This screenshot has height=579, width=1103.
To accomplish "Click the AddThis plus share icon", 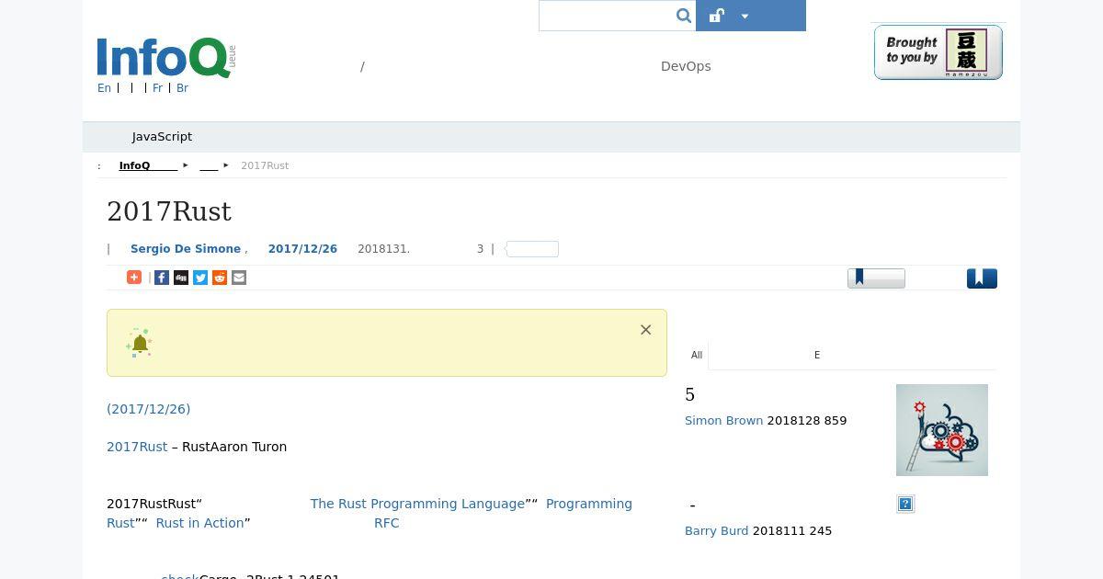I will pos(134,278).
